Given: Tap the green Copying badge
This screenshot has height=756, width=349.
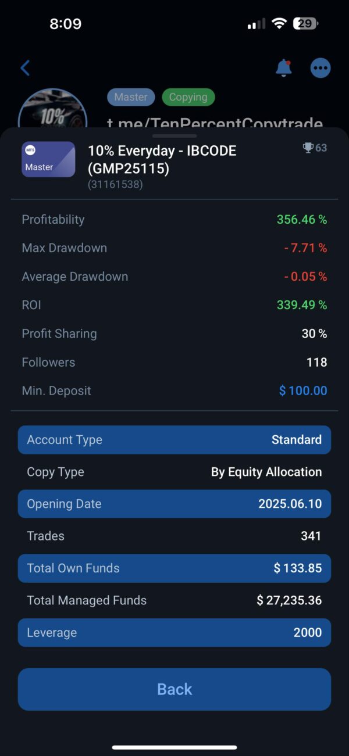Looking at the screenshot, I should (x=188, y=97).
